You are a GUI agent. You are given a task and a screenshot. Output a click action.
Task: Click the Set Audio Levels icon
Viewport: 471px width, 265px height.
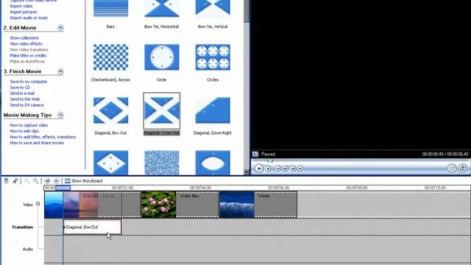[x=7, y=180]
